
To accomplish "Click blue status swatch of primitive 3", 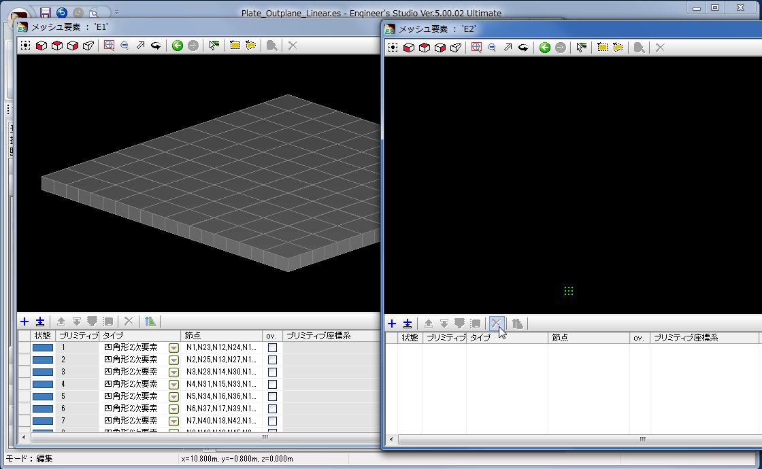I will click(43, 372).
